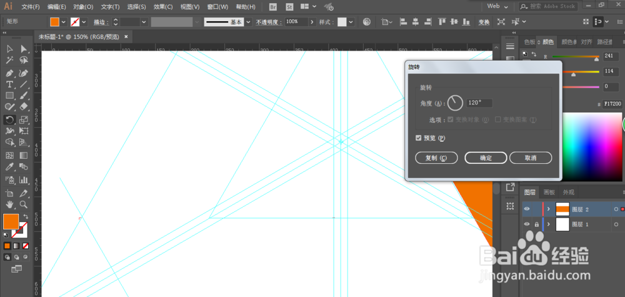The height and width of the screenshot is (297, 625).
Task: Select the Artboard tool
Action: point(9,193)
